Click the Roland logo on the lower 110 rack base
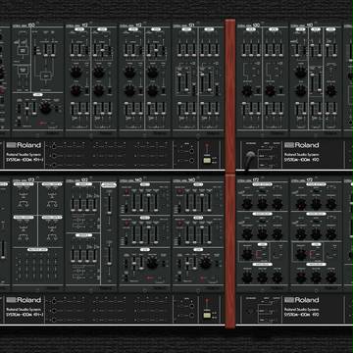The width and height of the screenshot is (353, 353). pos(301,300)
